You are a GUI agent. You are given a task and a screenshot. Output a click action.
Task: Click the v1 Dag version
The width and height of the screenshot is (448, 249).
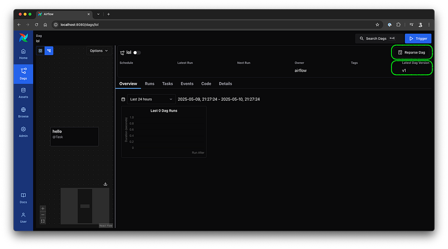coord(404,70)
